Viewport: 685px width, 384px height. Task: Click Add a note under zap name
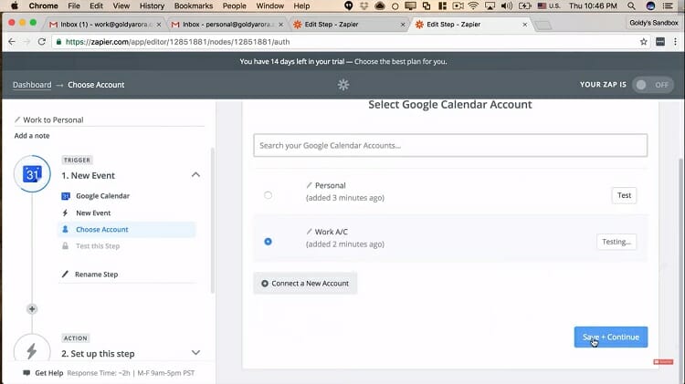[32, 136]
